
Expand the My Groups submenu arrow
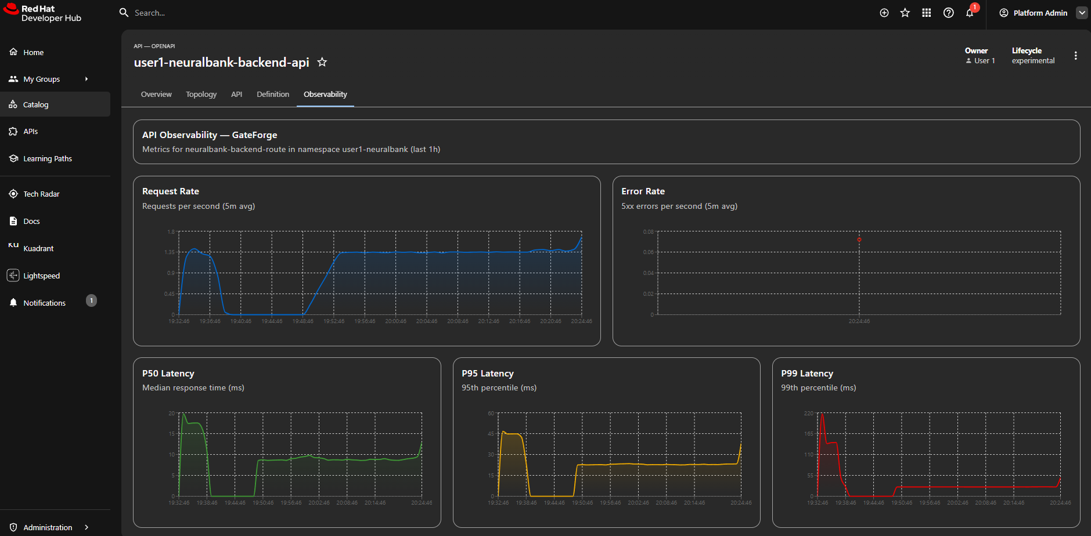[x=87, y=79]
